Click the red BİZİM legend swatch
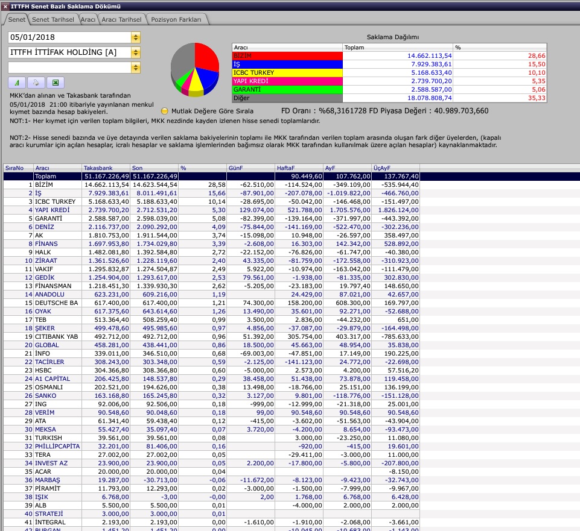Viewport: 580px width, 531px height. coord(287,56)
